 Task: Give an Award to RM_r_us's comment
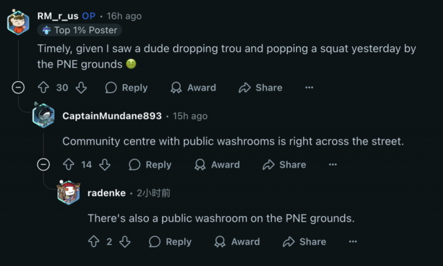pos(193,88)
